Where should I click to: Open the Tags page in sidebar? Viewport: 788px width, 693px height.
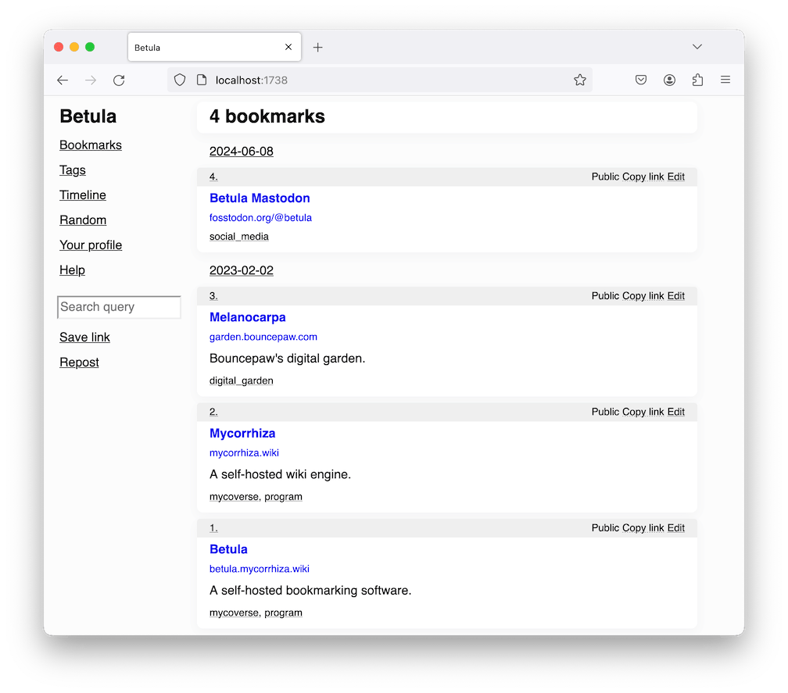click(73, 170)
